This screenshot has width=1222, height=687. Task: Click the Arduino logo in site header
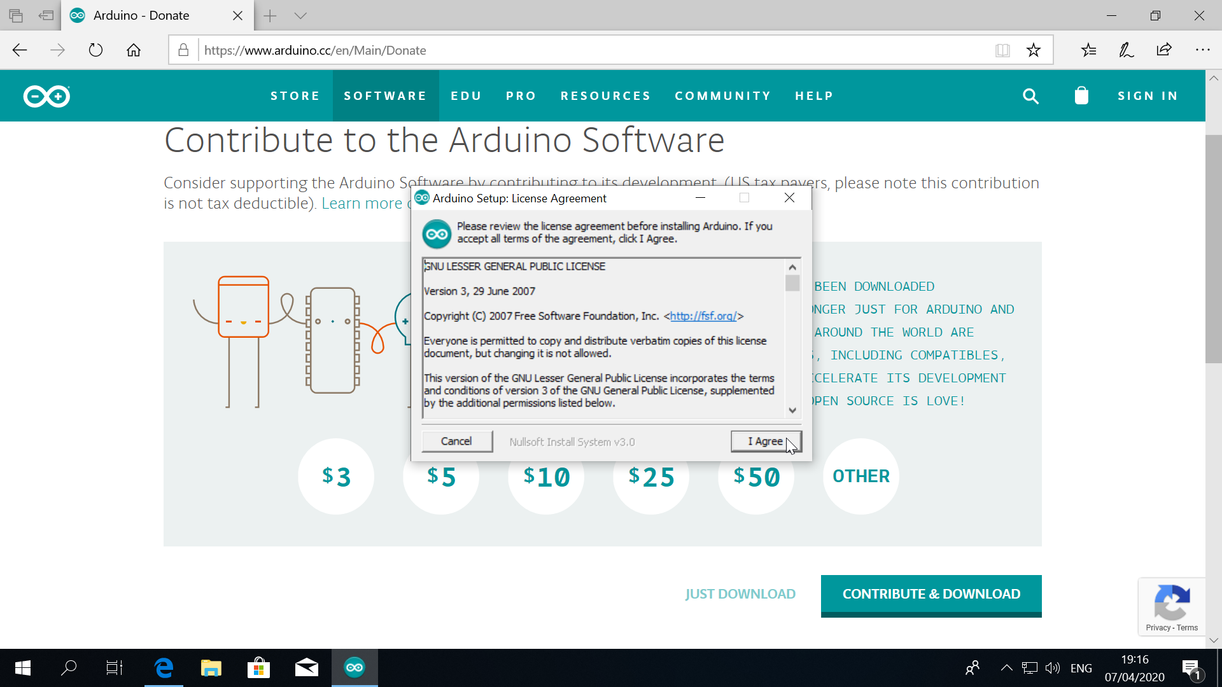pyautogui.click(x=46, y=96)
